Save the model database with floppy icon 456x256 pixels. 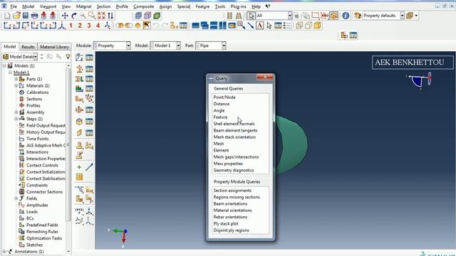pyautogui.click(x=26, y=16)
